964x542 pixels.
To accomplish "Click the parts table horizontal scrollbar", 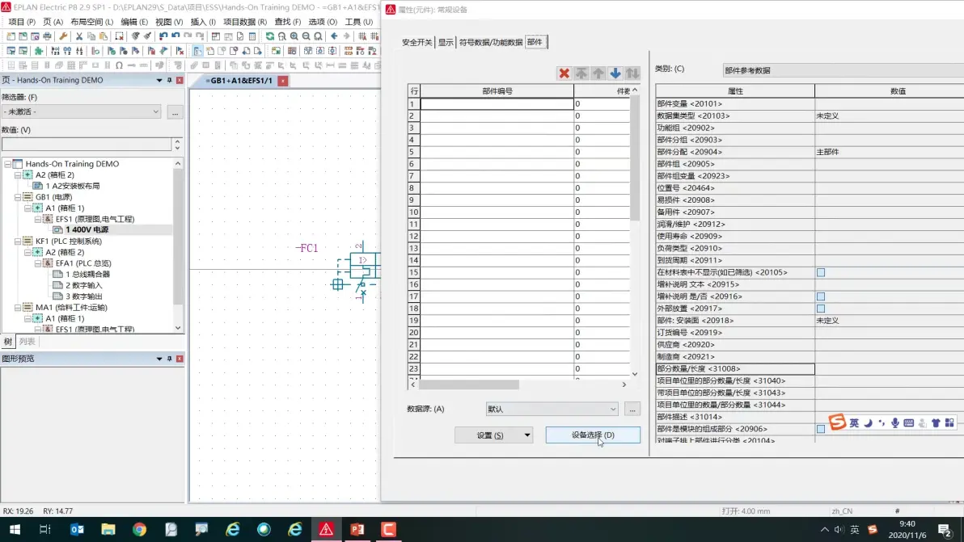I will (469, 384).
